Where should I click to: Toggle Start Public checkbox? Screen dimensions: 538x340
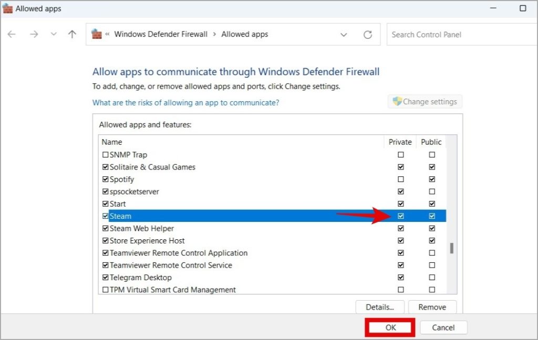point(432,204)
